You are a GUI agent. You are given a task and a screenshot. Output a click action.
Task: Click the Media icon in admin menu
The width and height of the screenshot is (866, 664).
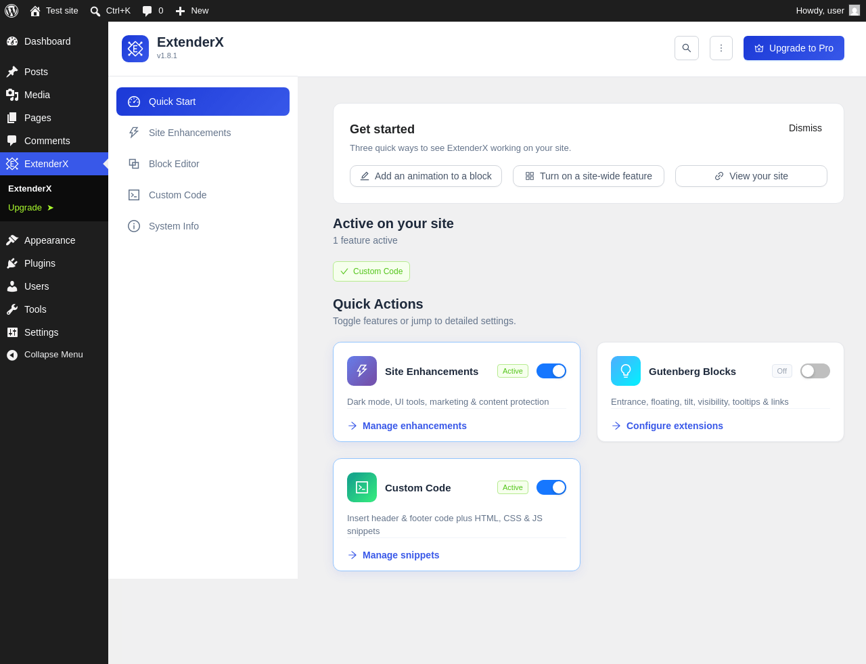pyautogui.click(x=12, y=95)
